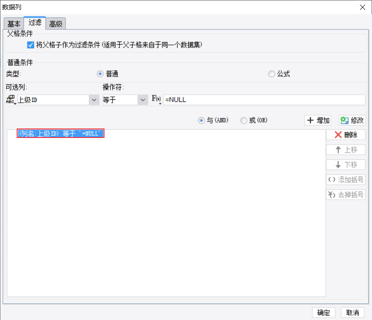
Task: Cancel with the 取消 button
Action: [353, 312]
